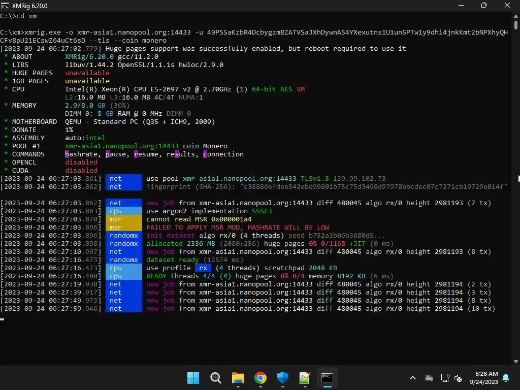Click 'libuv/1.44.2' in the LIBS row
The image size is (520, 390).
point(89,64)
